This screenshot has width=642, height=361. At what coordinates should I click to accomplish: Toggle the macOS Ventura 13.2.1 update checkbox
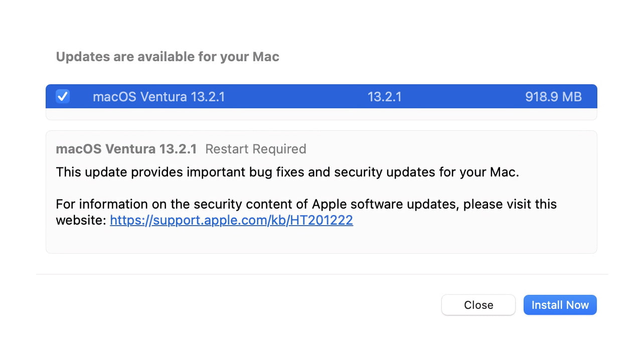(x=62, y=96)
